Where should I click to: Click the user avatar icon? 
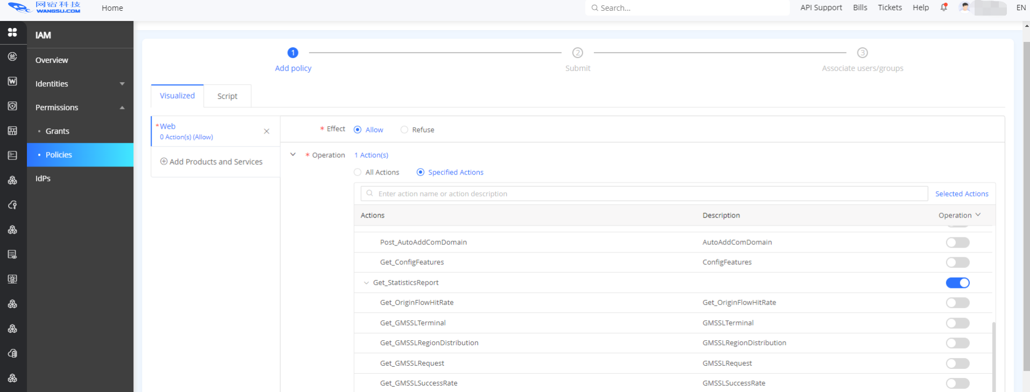[965, 8]
